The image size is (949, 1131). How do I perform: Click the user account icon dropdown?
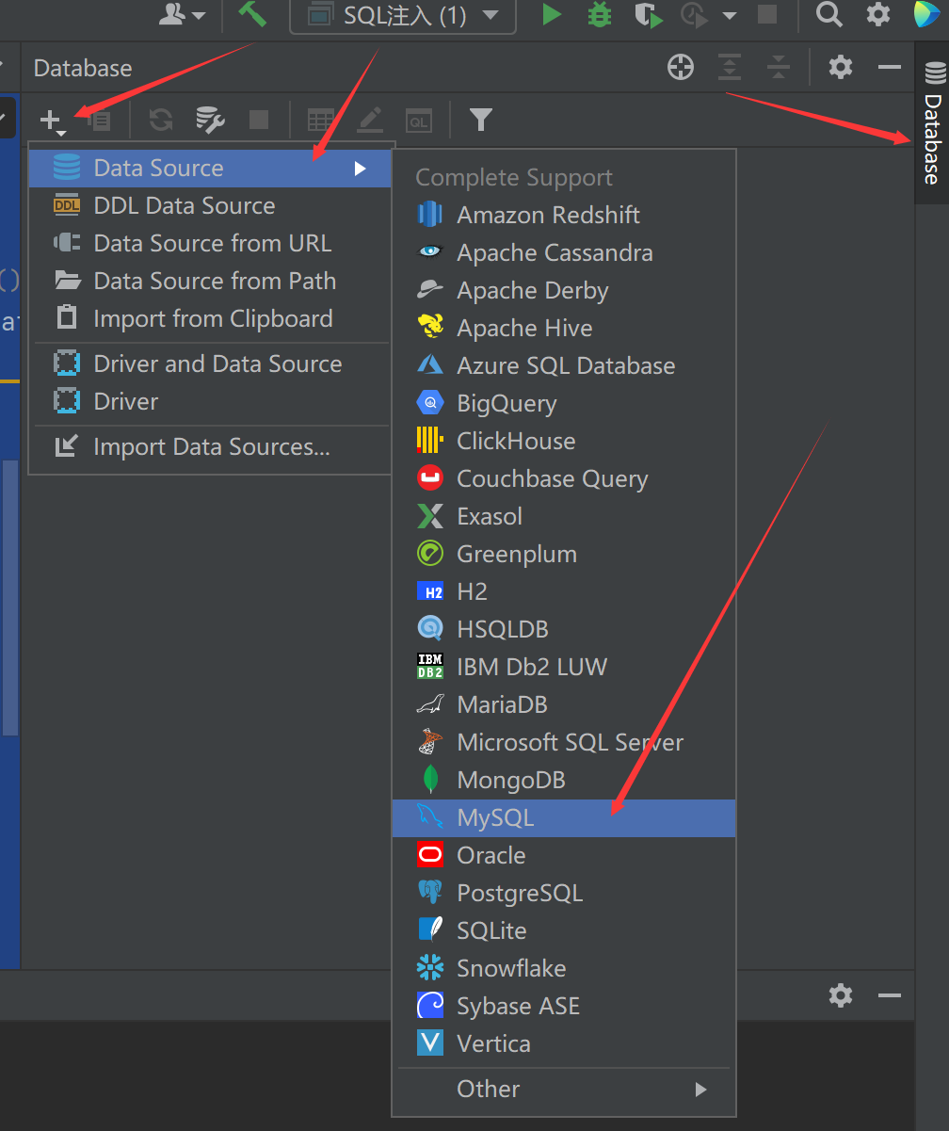pyautogui.click(x=182, y=14)
